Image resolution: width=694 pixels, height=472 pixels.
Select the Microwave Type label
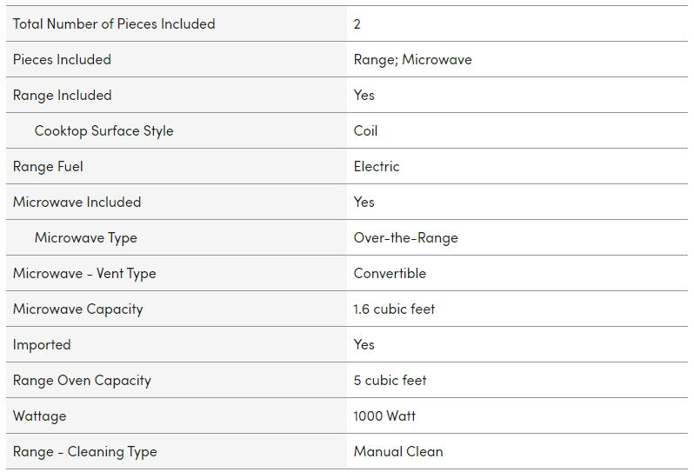point(86,238)
